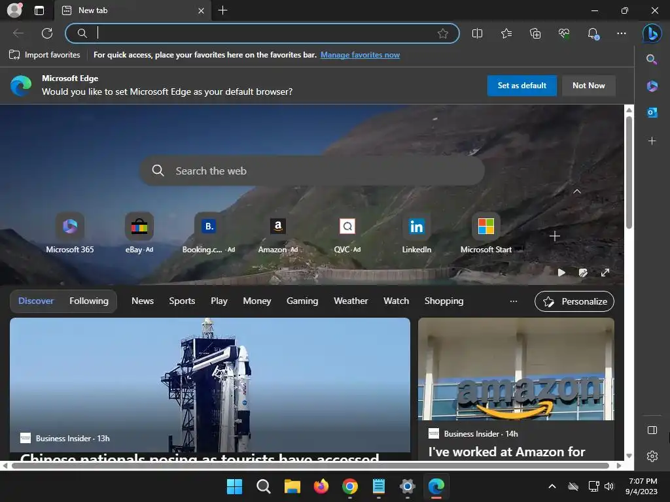Open taskbar Search

point(263,486)
